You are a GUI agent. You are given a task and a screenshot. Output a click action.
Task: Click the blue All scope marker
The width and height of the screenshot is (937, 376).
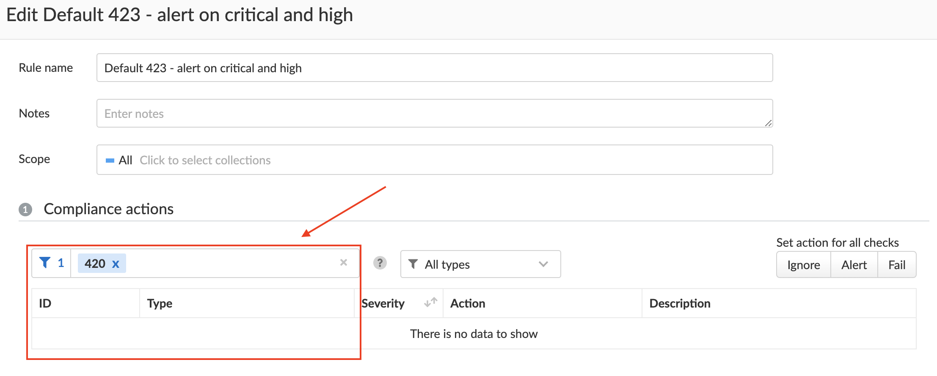110,161
